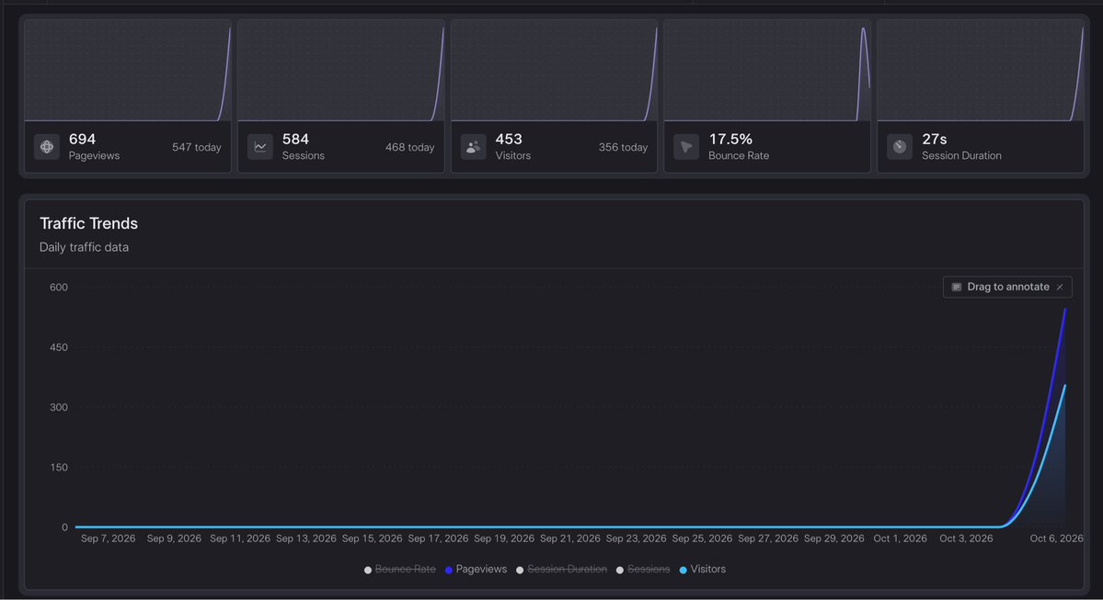The image size is (1103, 600).
Task: Click the note icon in Drag to annotate
Action: pos(956,287)
